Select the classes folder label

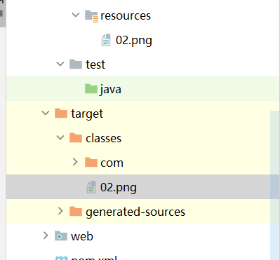coord(103,138)
